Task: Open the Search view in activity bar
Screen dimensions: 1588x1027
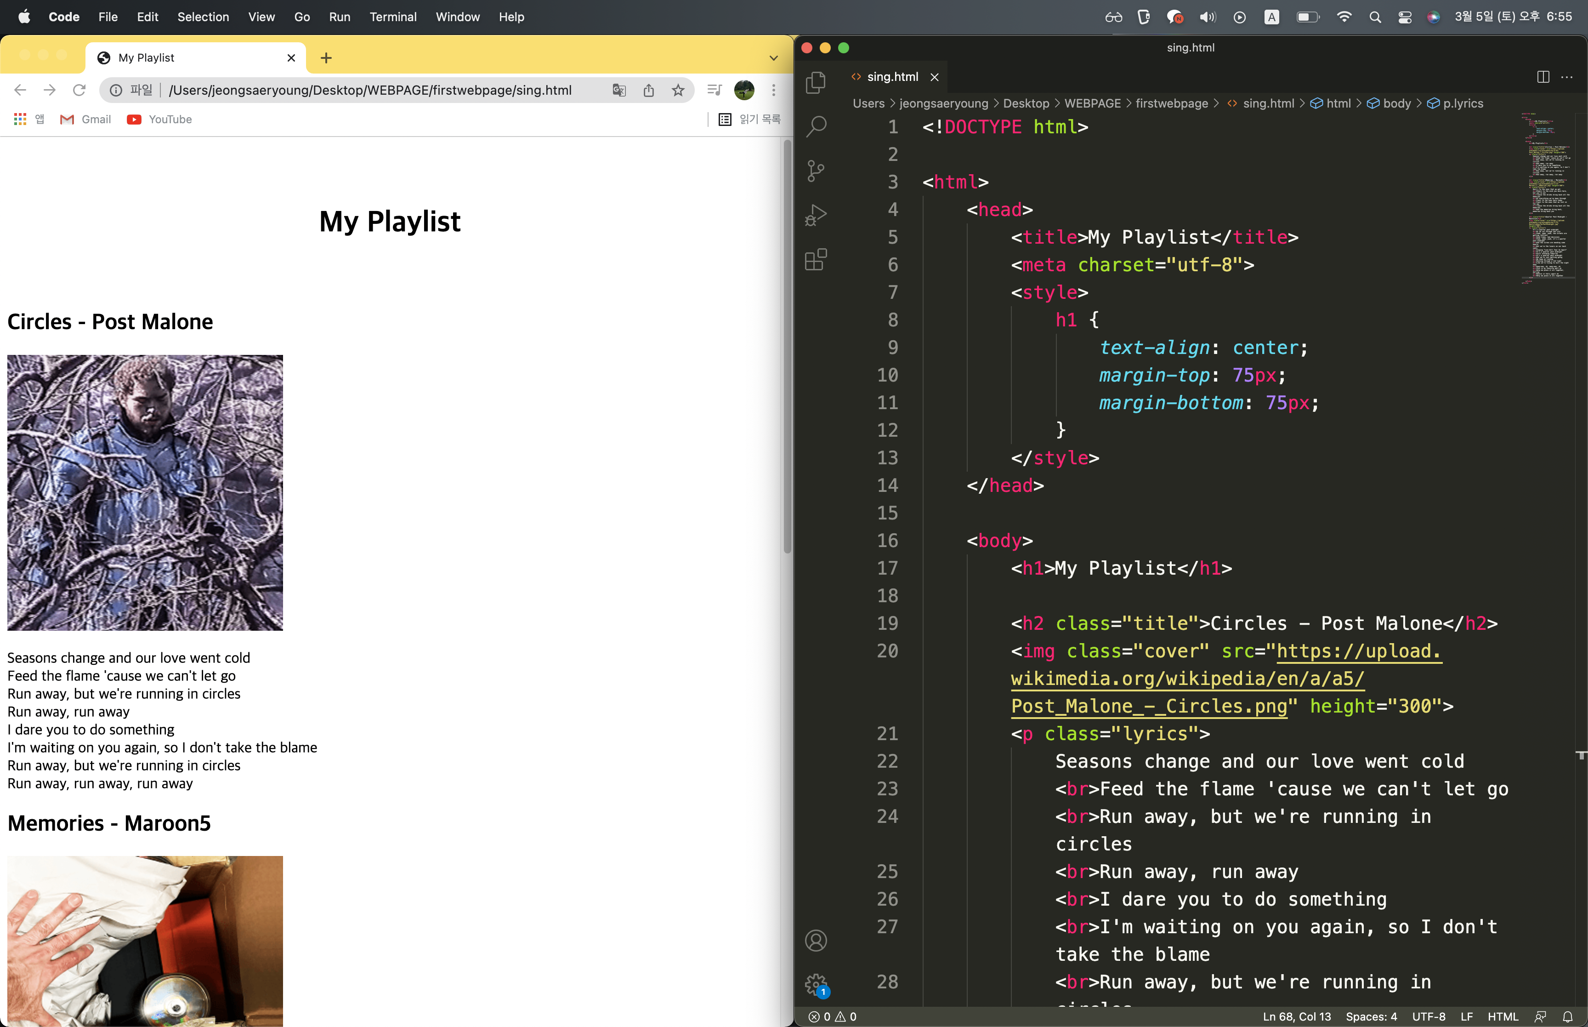Action: 816,126
